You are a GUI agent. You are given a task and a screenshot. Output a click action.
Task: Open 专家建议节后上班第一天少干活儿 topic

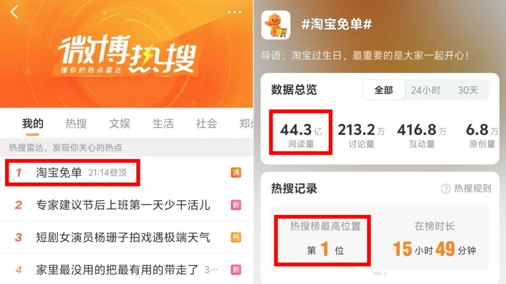tap(126, 205)
